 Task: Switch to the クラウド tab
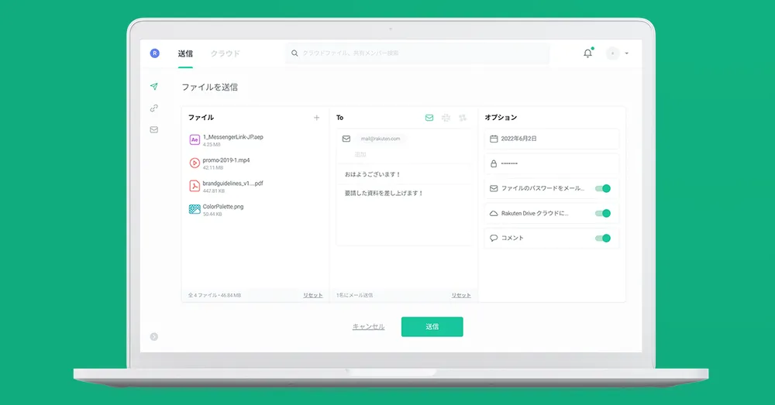[225, 53]
